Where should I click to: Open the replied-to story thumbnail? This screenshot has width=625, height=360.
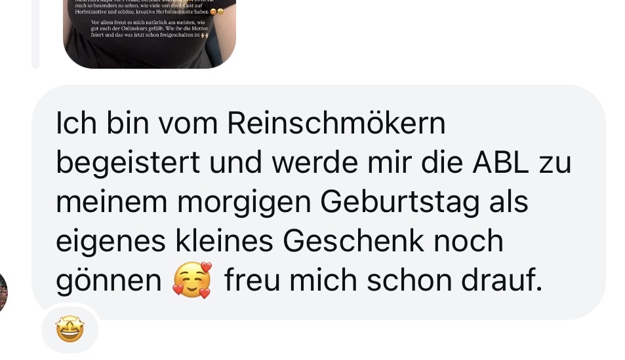(150, 34)
